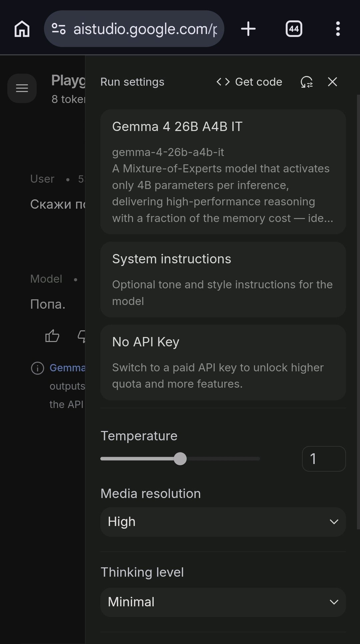Close the Run settings panel

(x=332, y=82)
